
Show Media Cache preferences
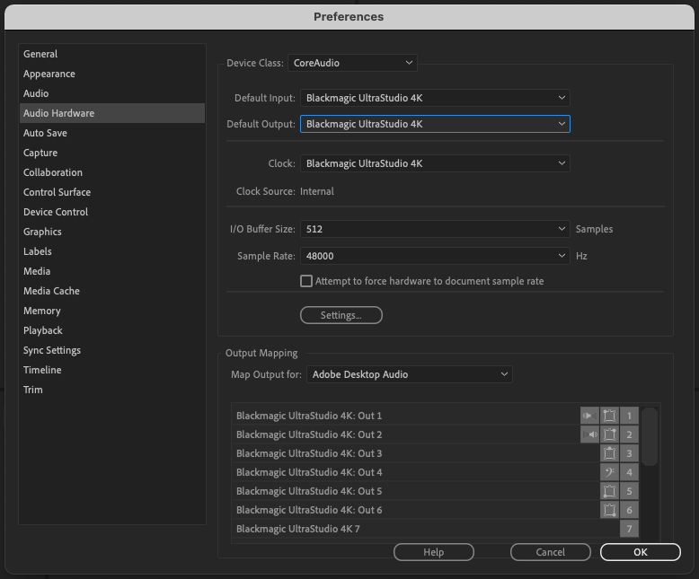112,291
